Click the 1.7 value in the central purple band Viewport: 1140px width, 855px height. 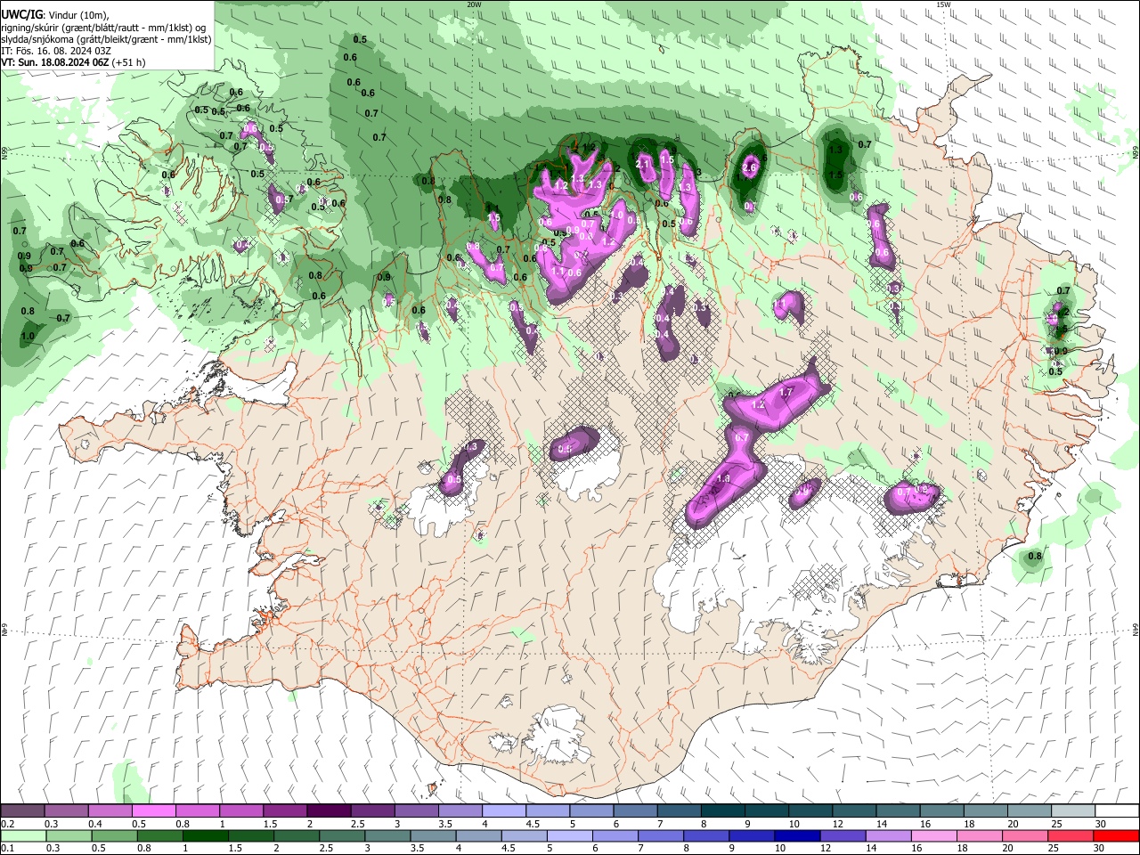786,392
